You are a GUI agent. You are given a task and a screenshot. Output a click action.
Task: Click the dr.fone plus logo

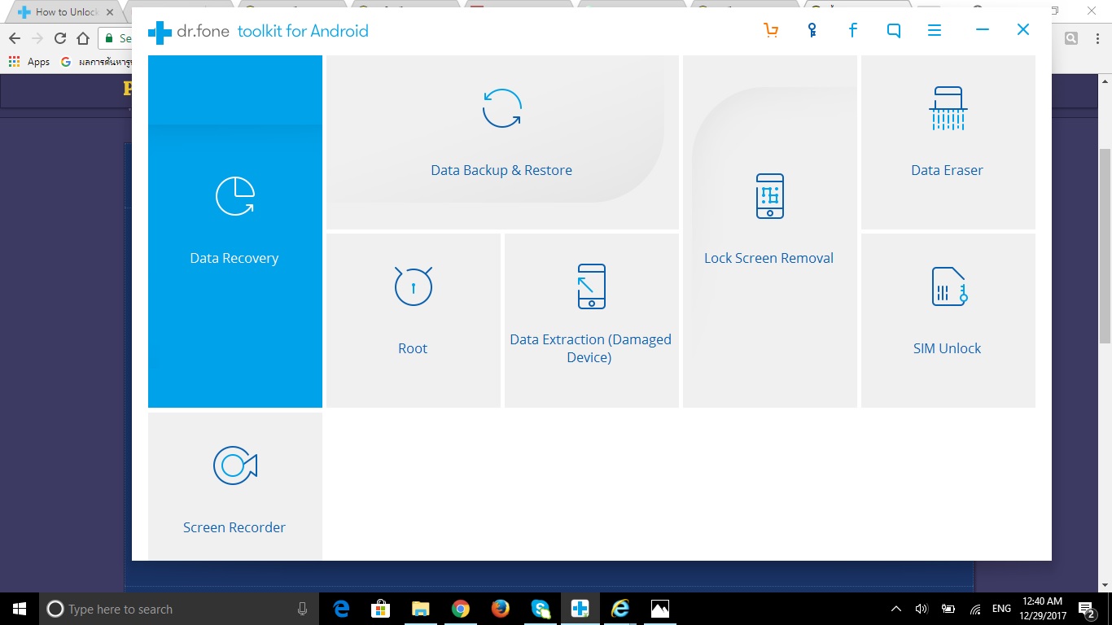click(160, 32)
